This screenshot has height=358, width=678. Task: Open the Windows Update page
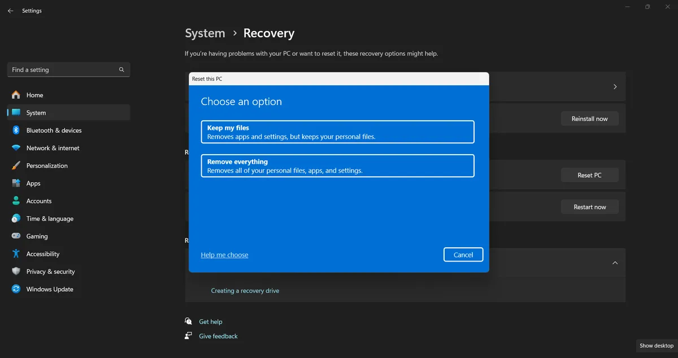pyautogui.click(x=68, y=289)
